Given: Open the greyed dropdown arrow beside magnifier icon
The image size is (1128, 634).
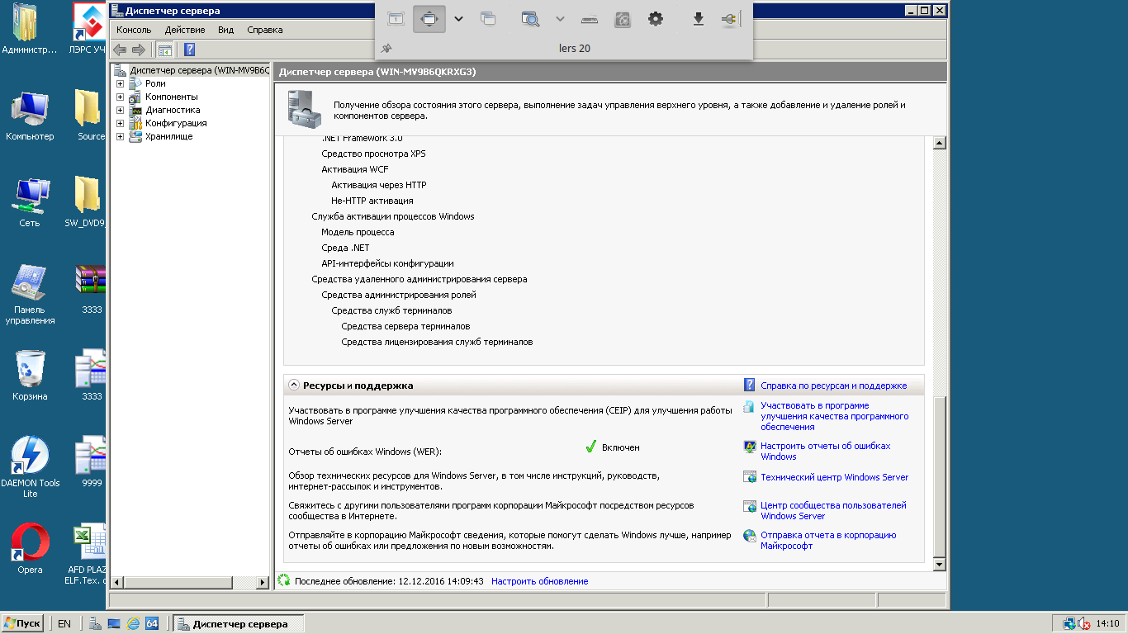Looking at the screenshot, I should [560, 18].
